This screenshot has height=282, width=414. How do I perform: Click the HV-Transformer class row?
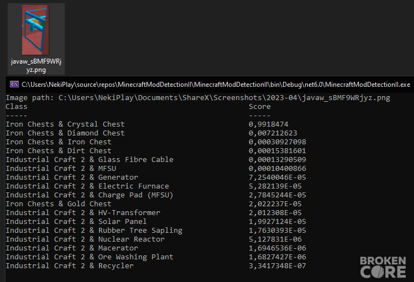83,213
